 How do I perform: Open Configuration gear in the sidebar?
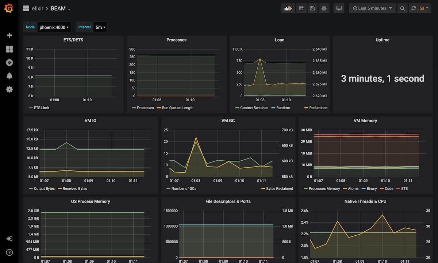[x=9, y=89]
